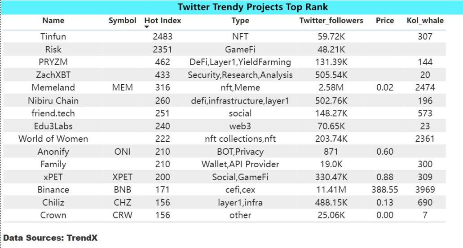Click the Twitter_followers column header
The image size is (463, 248).
click(331, 21)
